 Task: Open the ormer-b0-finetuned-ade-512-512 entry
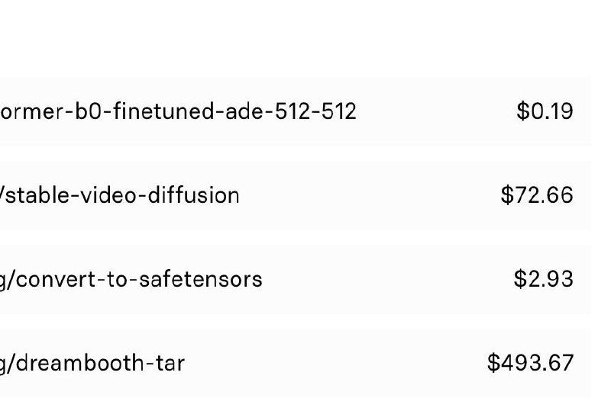178,112
